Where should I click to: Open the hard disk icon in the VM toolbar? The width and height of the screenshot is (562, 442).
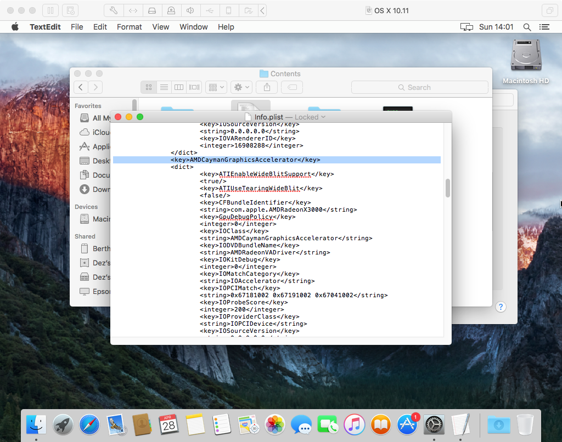[x=152, y=10]
